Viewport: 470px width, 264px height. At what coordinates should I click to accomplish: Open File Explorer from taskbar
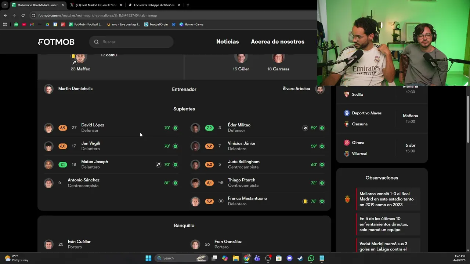click(236, 258)
